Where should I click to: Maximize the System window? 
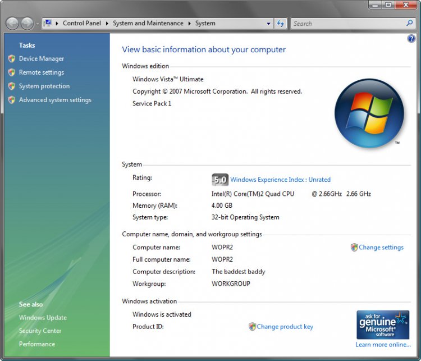pyautogui.click(x=388, y=5)
